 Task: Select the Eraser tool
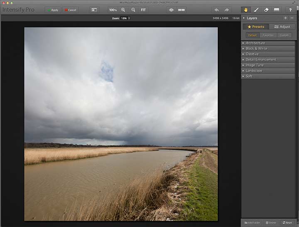click(x=266, y=10)
